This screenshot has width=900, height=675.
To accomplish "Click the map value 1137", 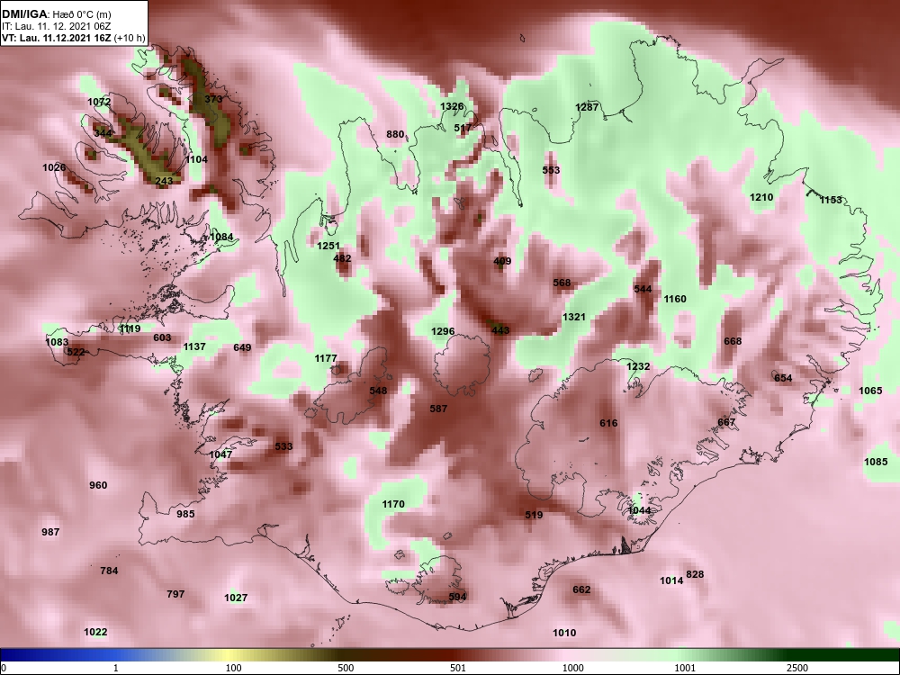I will click(194, 346).
